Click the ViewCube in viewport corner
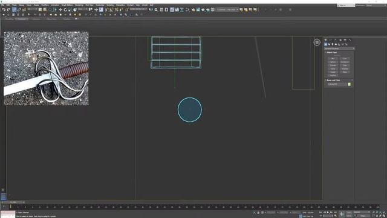 click(x=317, y=42)
